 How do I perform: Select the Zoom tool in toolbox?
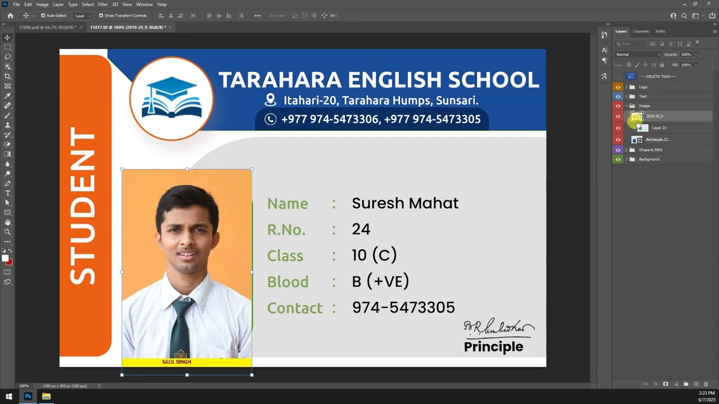(7, 232)
